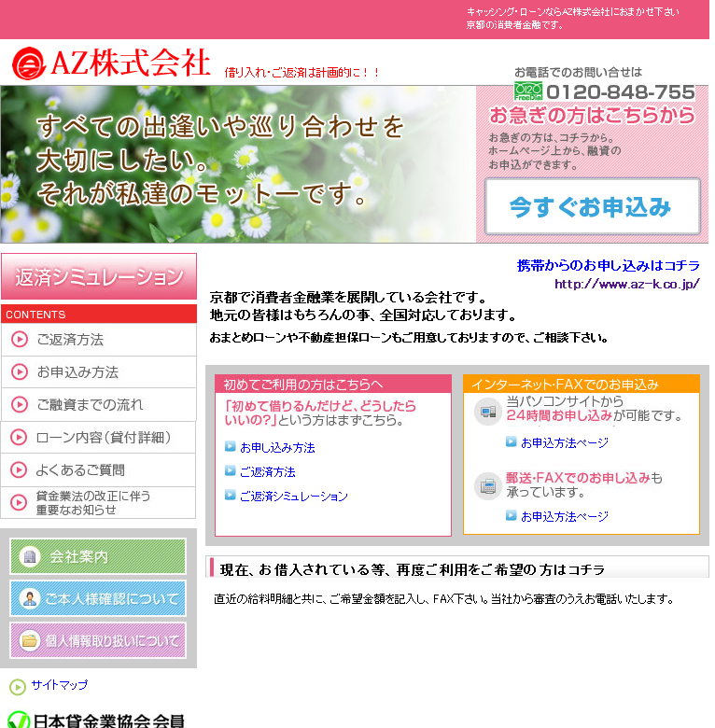The width and height of the screenshot is (715, 728).
Task: Click blue arrow bullet beside お申し込み方法
Action: point(231,446)
